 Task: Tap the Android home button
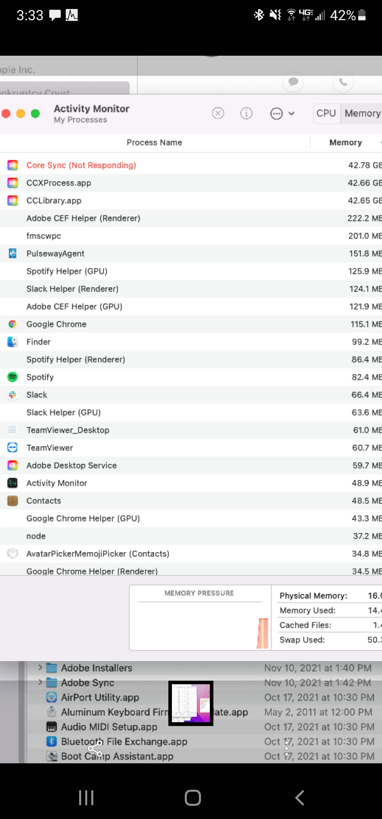point(193,797)
